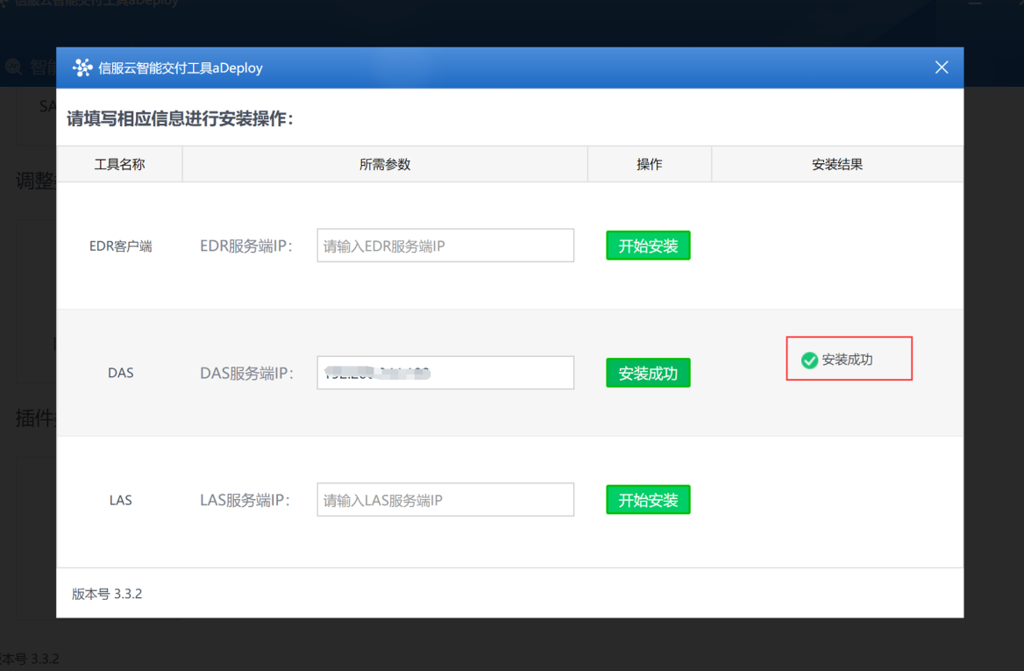Click the EDR客户端 tool name cell
This screenshot has width=1024, height=671.
coord(121,246)
